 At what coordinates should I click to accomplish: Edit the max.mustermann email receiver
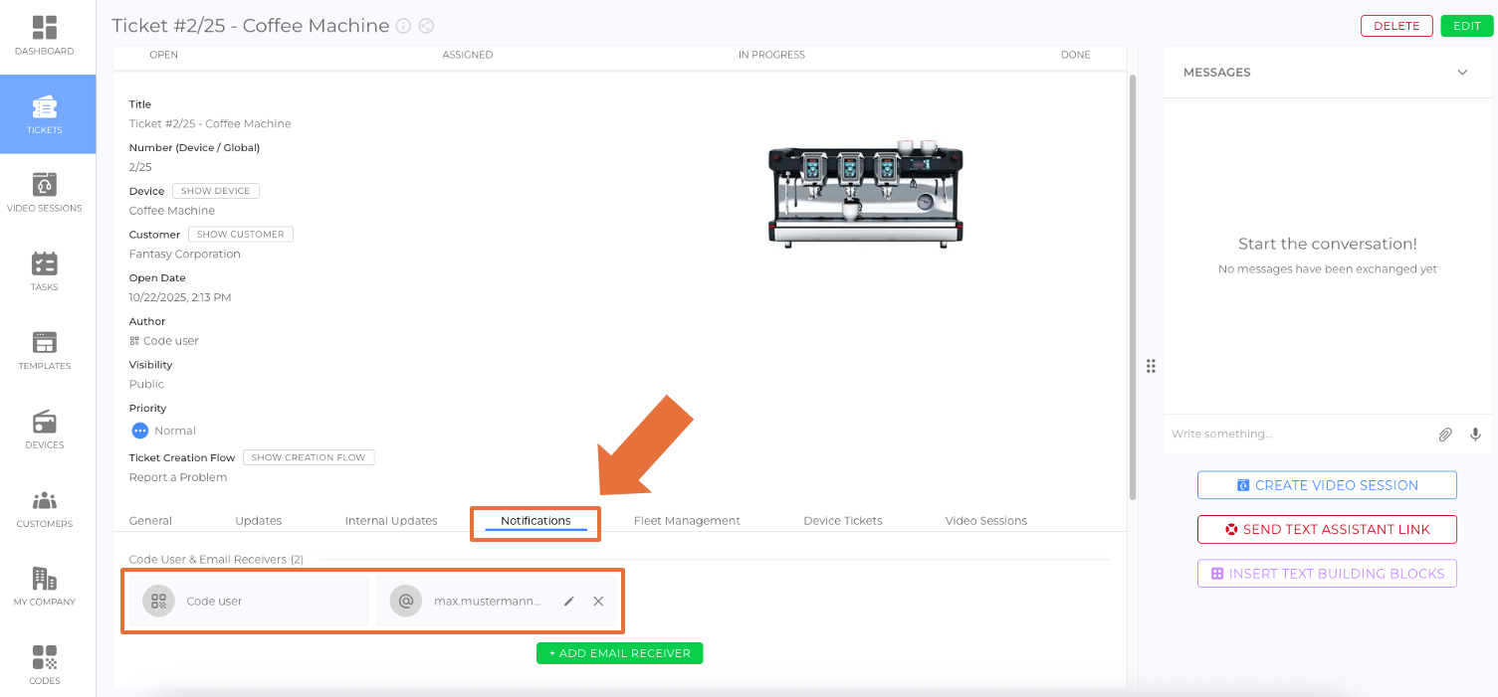point(569,602)
